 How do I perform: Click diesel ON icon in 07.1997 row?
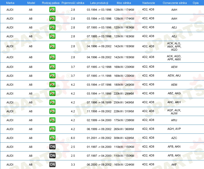[x=52, y=156]
